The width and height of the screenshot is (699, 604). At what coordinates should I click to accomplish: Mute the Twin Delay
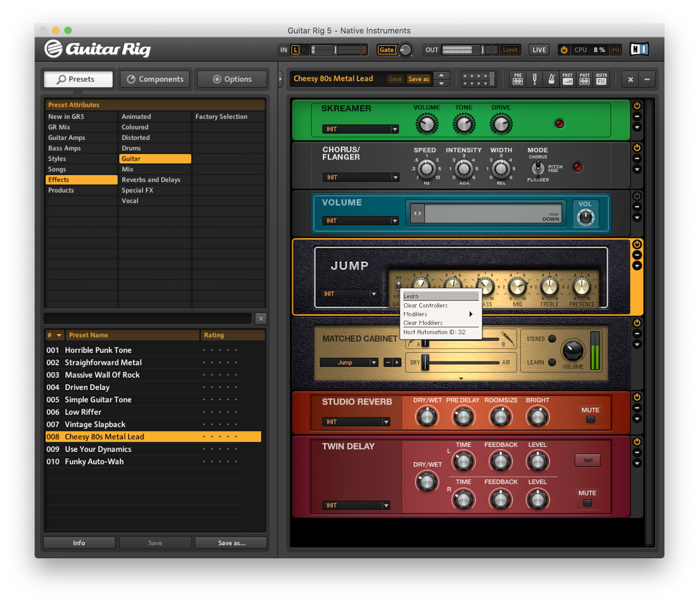[x=588, y=503]
